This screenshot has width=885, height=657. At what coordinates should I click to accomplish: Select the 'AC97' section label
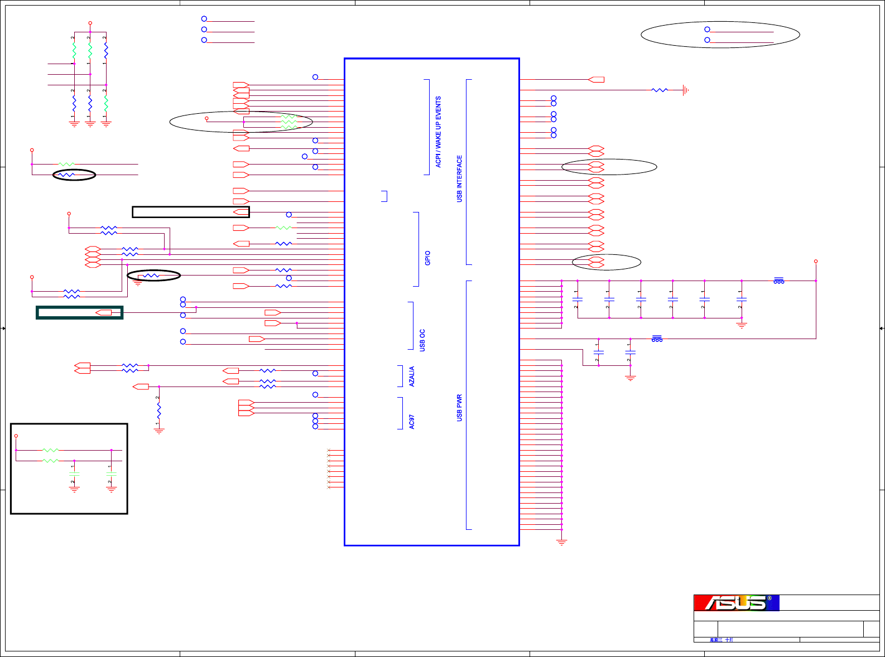[x=411, y=422]
